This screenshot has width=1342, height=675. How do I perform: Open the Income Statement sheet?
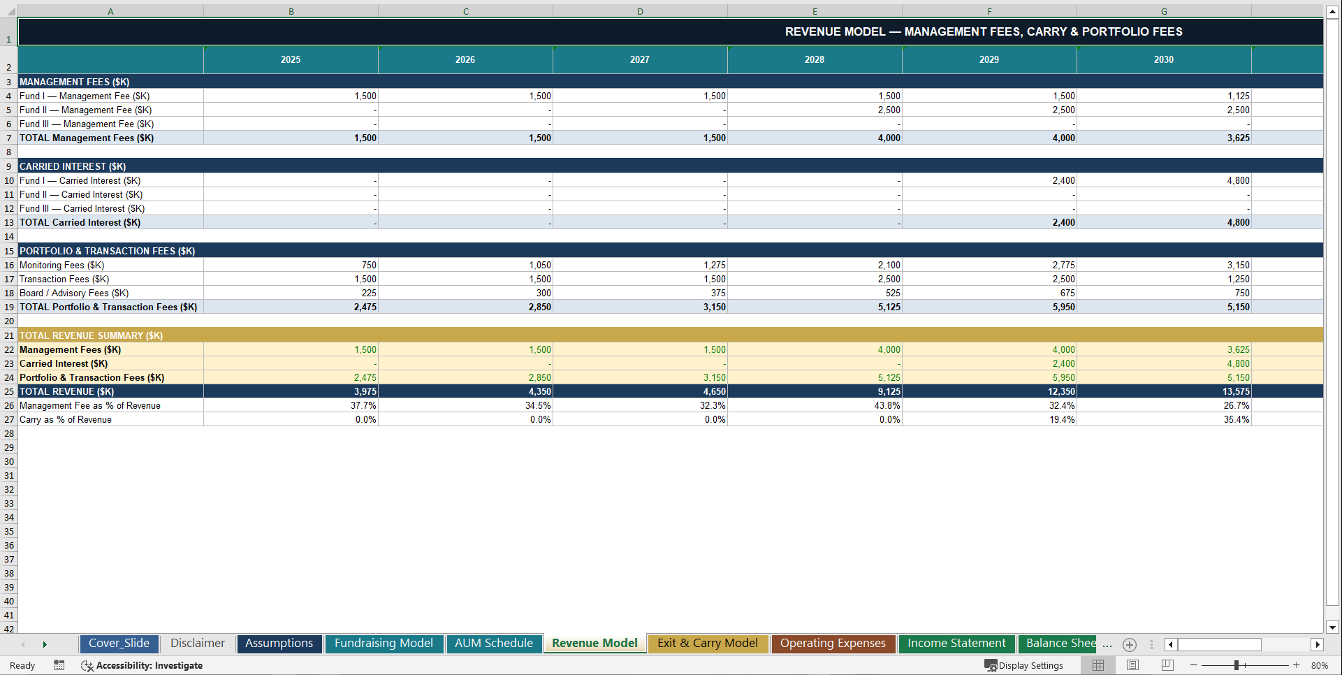point(956,644)
